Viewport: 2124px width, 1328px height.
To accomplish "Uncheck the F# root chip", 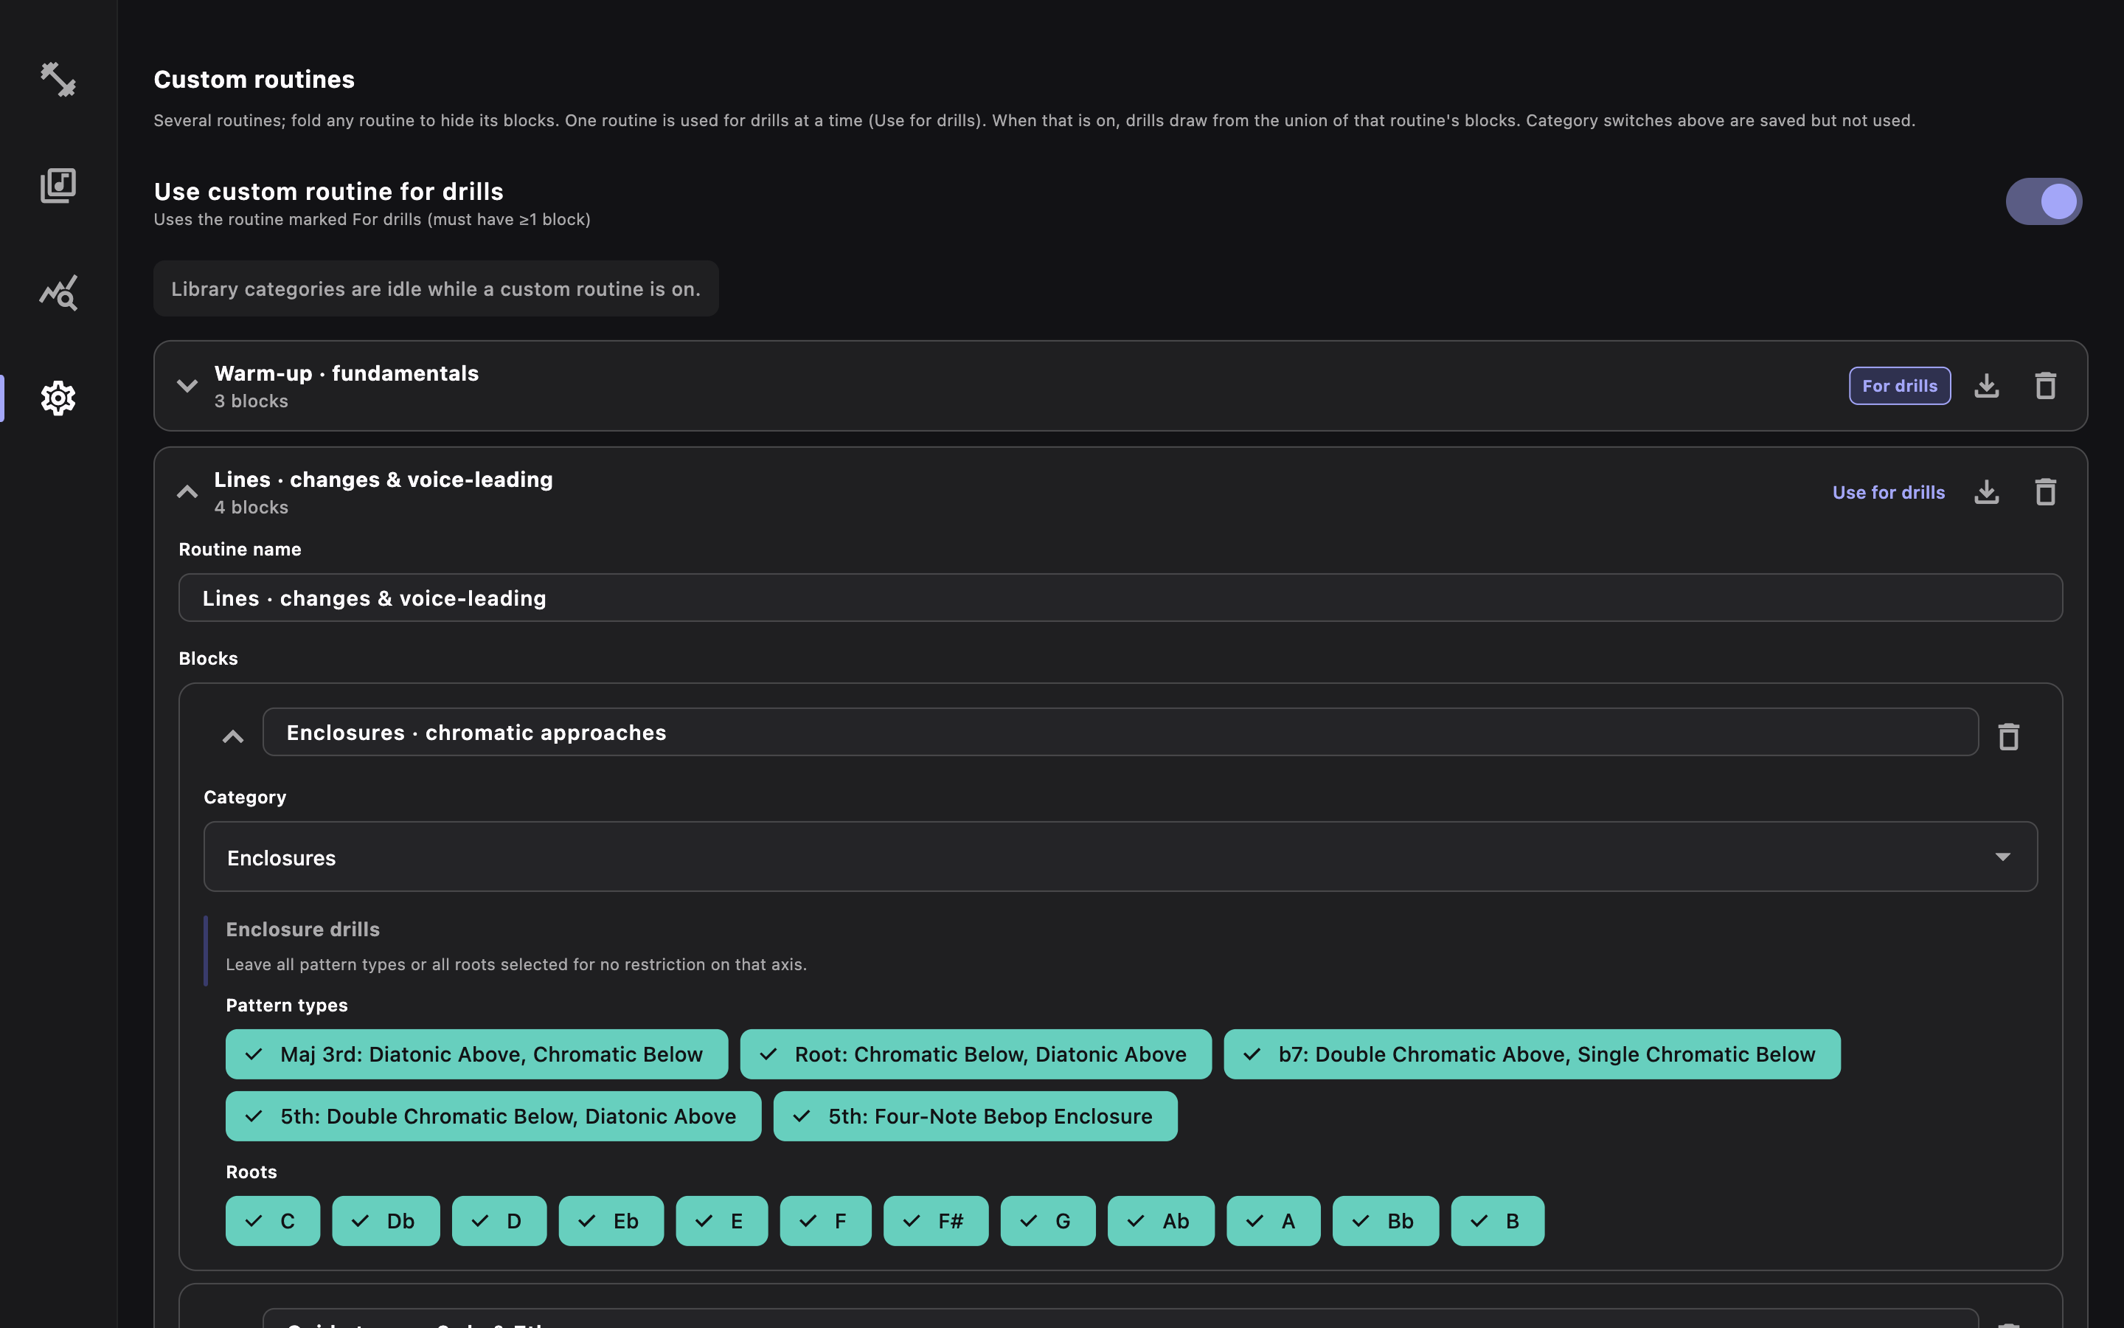I will tap(934, 1221).
